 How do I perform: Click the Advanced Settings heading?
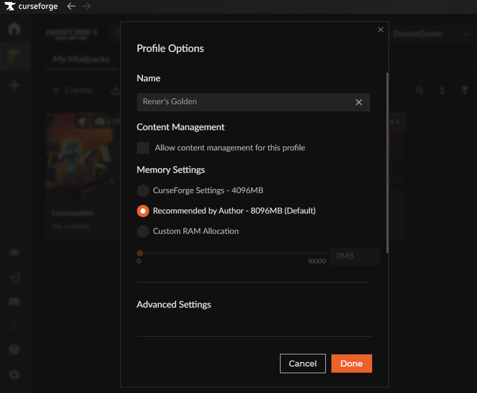click(x=174, y=305)
